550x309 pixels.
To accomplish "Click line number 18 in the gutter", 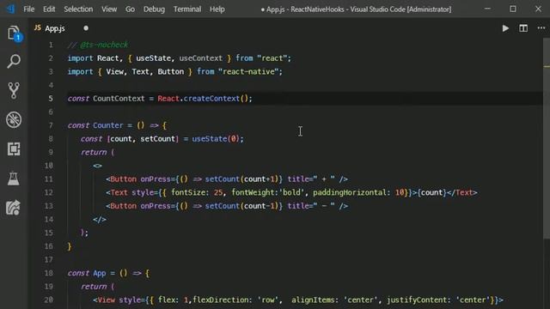I will click(49, 273).
